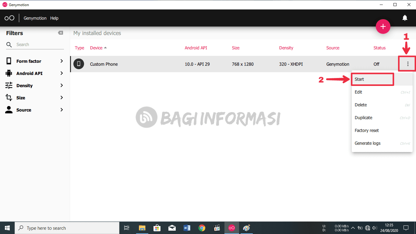Focus the Windows taskbar search box
Screen dimensions: 416x234
tap(67, 228)
